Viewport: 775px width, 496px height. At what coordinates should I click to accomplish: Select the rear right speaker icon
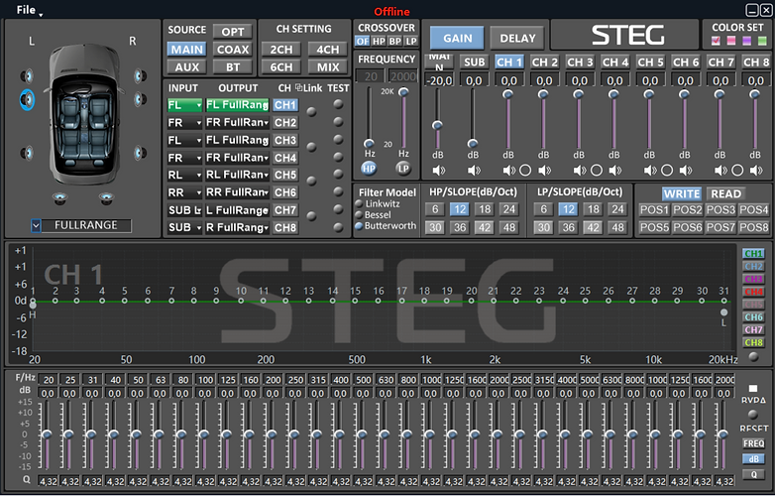(141, 153)
